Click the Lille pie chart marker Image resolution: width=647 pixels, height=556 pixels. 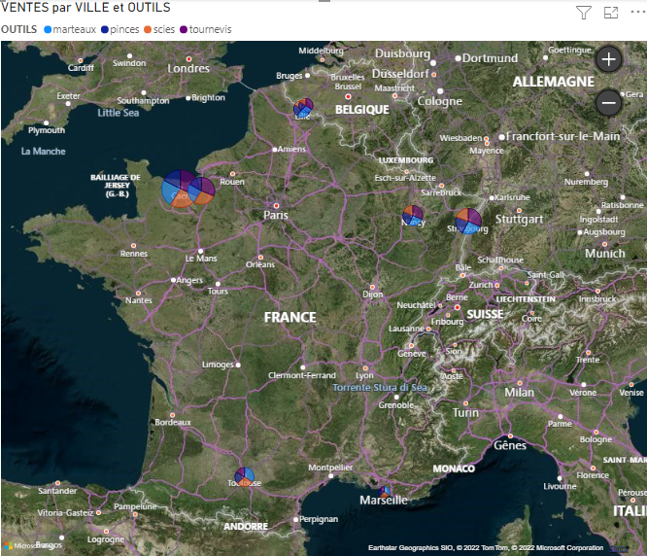[x=303, y=108]
